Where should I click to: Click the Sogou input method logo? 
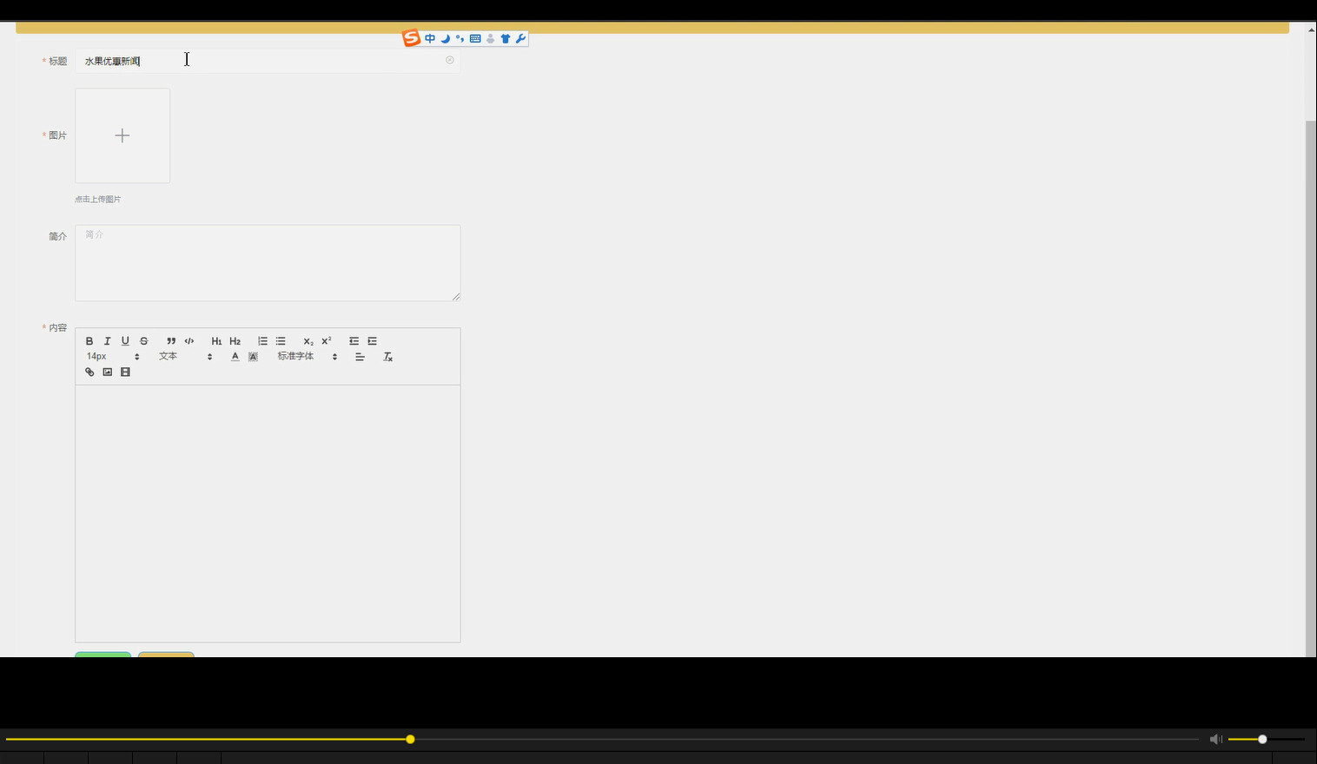click(411, 38)
